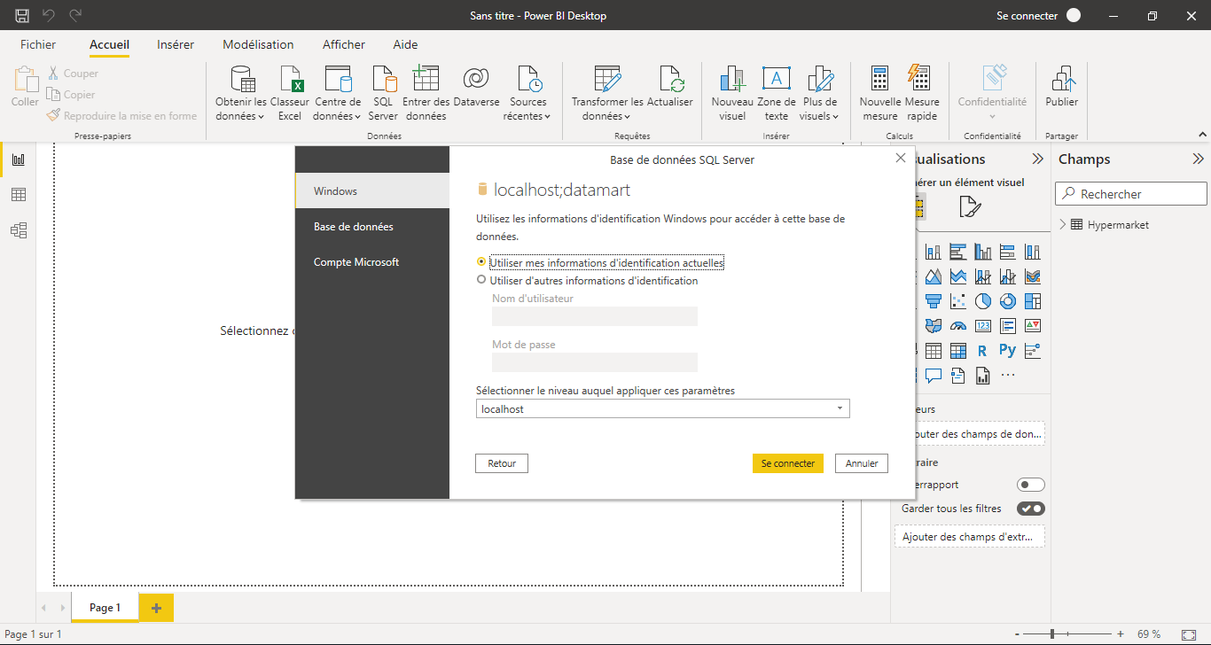Open the Classeur Excel data source
Screen dimensions: 1211x645
coord(290,93)
